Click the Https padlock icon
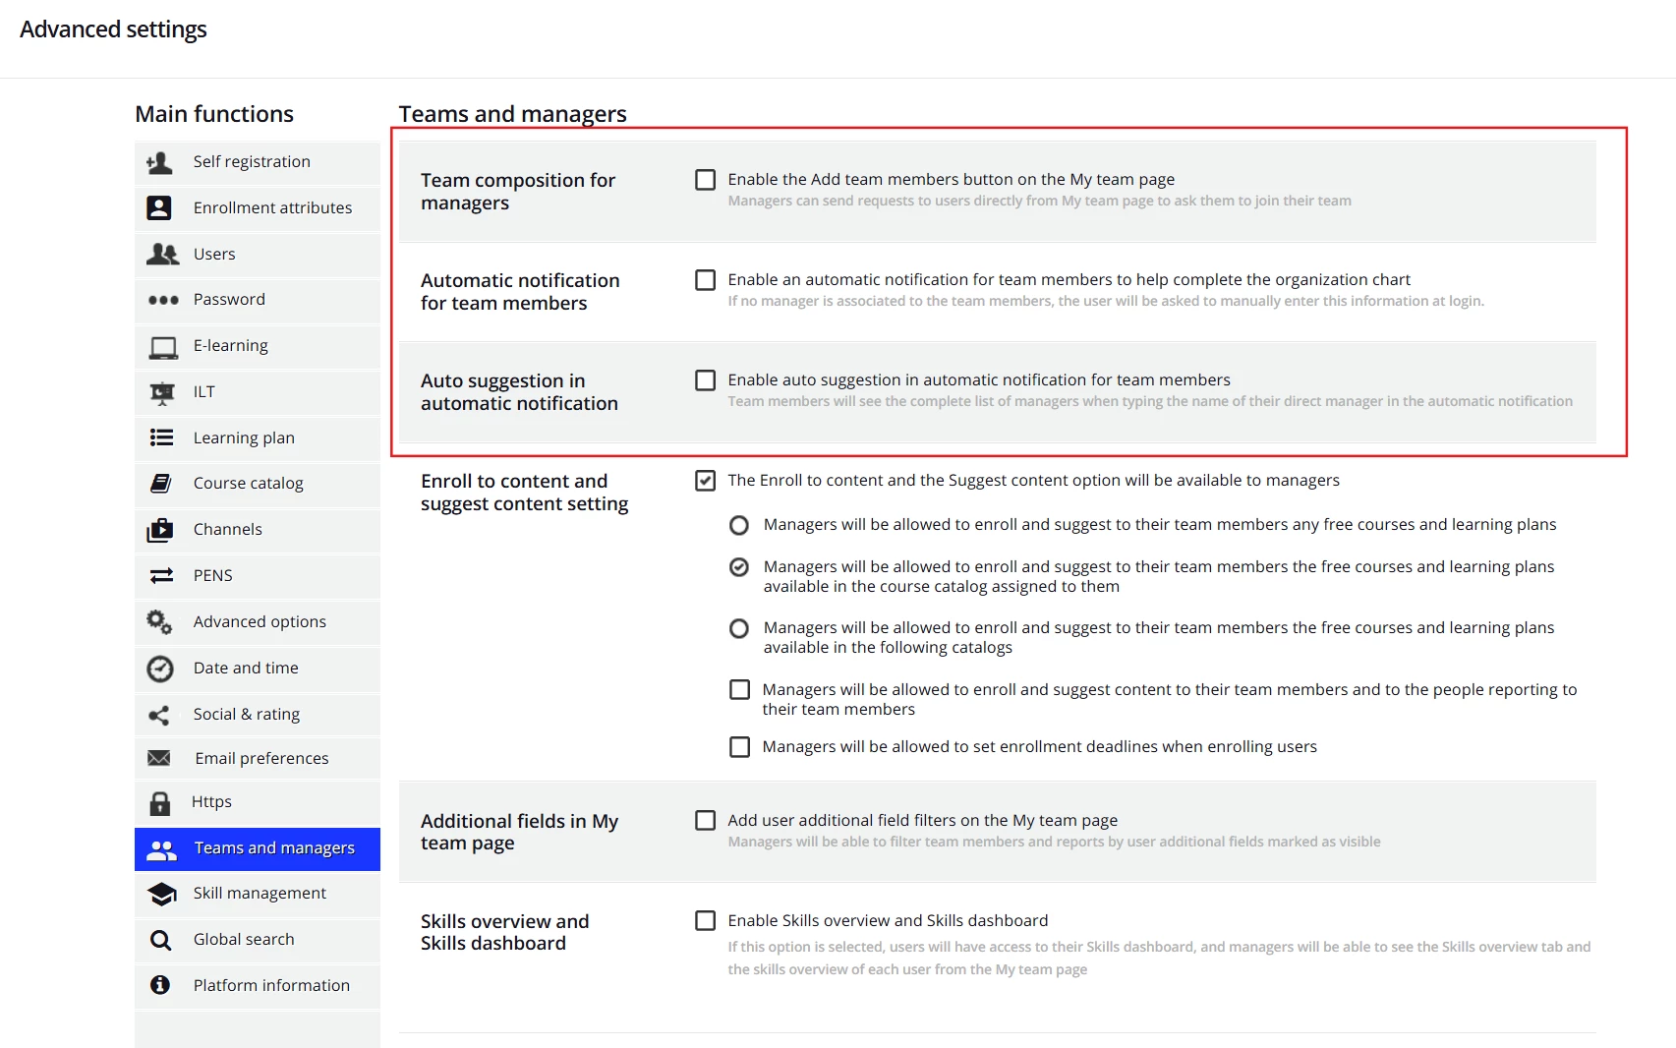This screenshot has width=1676, height=1048. tap(160, 803)
